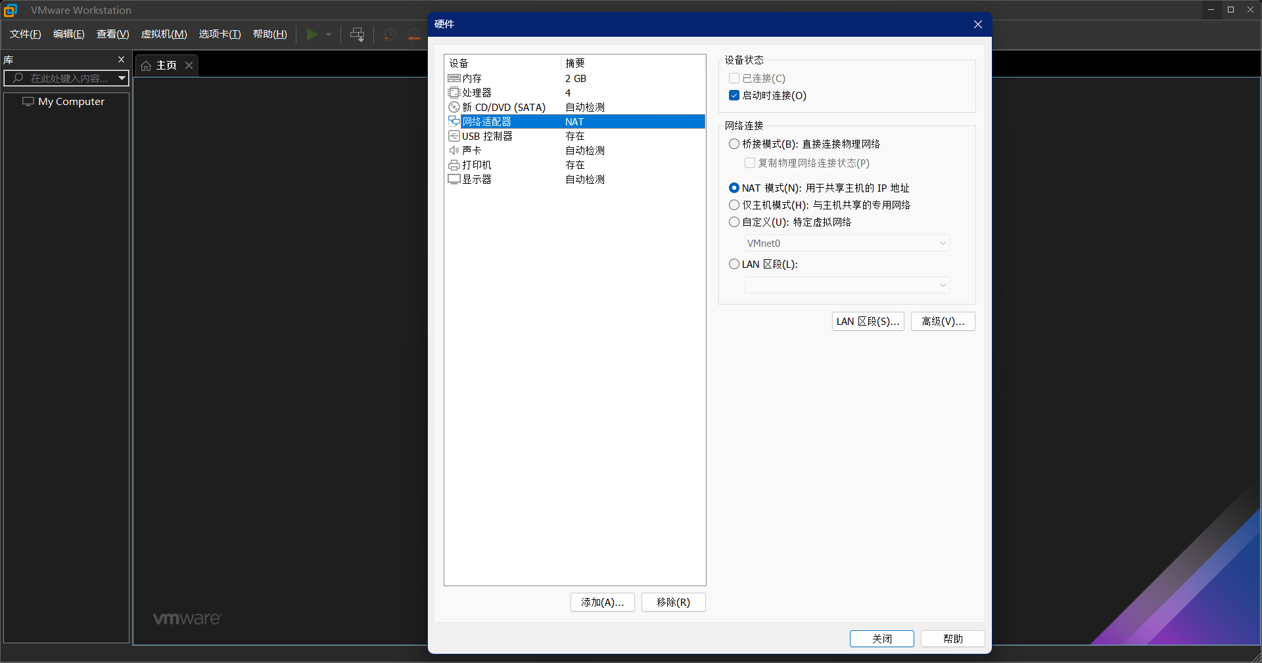Select the LAN 区段 radio button
Image resolution: width=1262 pixels, height=663 pixels.
point(734,264)
